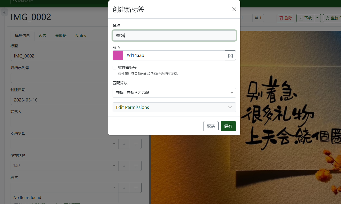Enable the 收件箱标签 checkbox
Screen dimensions: 341x204
point(114,68)
